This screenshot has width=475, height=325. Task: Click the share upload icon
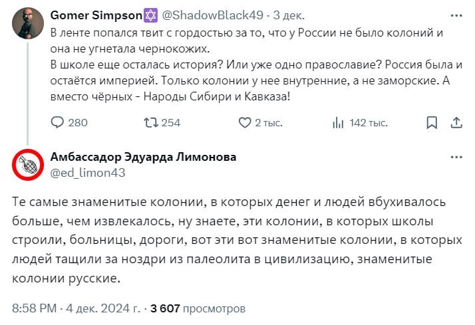point(456,122)
